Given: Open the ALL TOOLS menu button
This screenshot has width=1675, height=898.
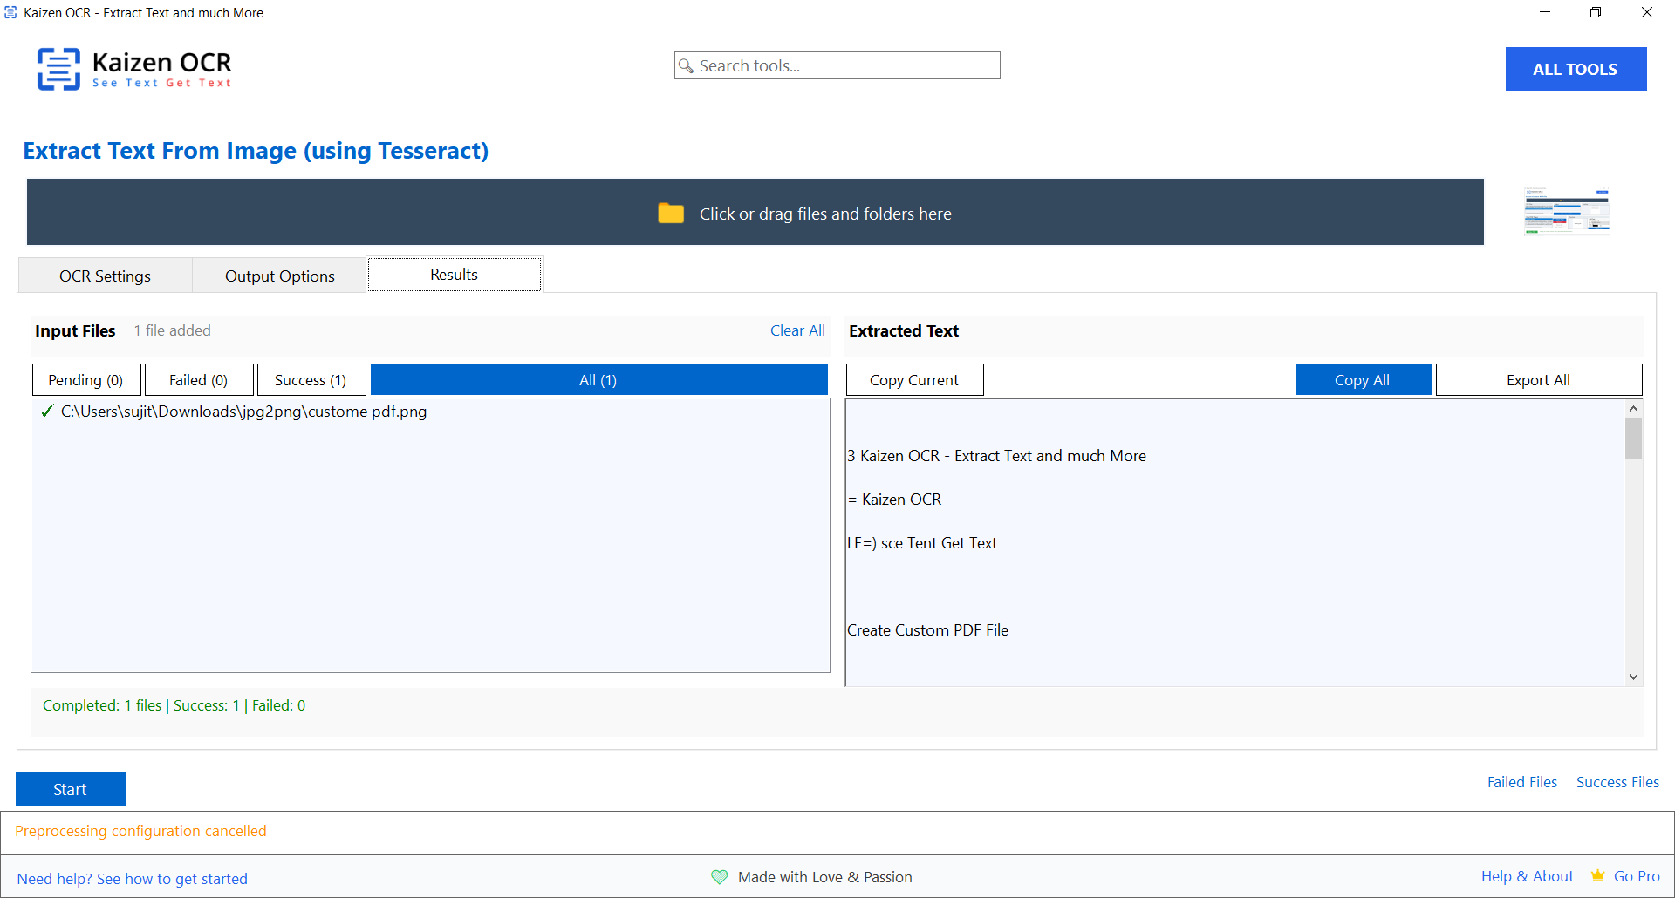Looking at the screenshot, I should pos(1575,69).
